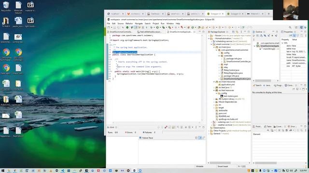This screenshot has width=309, height=173.
Task: Click the Package Explorer horizontal scrollbar
Action: (220, 163)
